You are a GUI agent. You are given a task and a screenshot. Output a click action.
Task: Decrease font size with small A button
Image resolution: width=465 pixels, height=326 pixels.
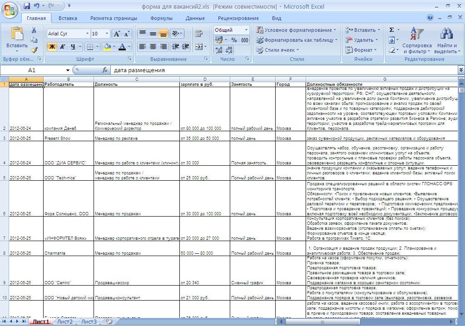[127, 34]
